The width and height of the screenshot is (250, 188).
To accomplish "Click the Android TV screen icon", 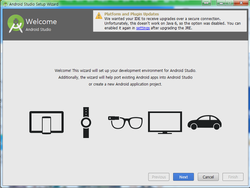I will (x=165, y=123).
